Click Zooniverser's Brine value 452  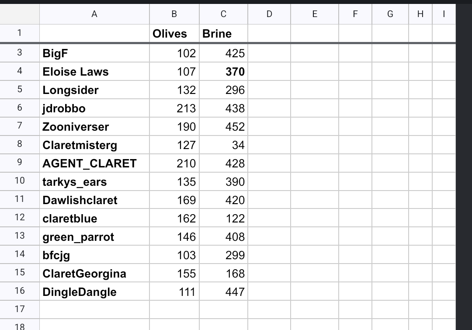223,127
